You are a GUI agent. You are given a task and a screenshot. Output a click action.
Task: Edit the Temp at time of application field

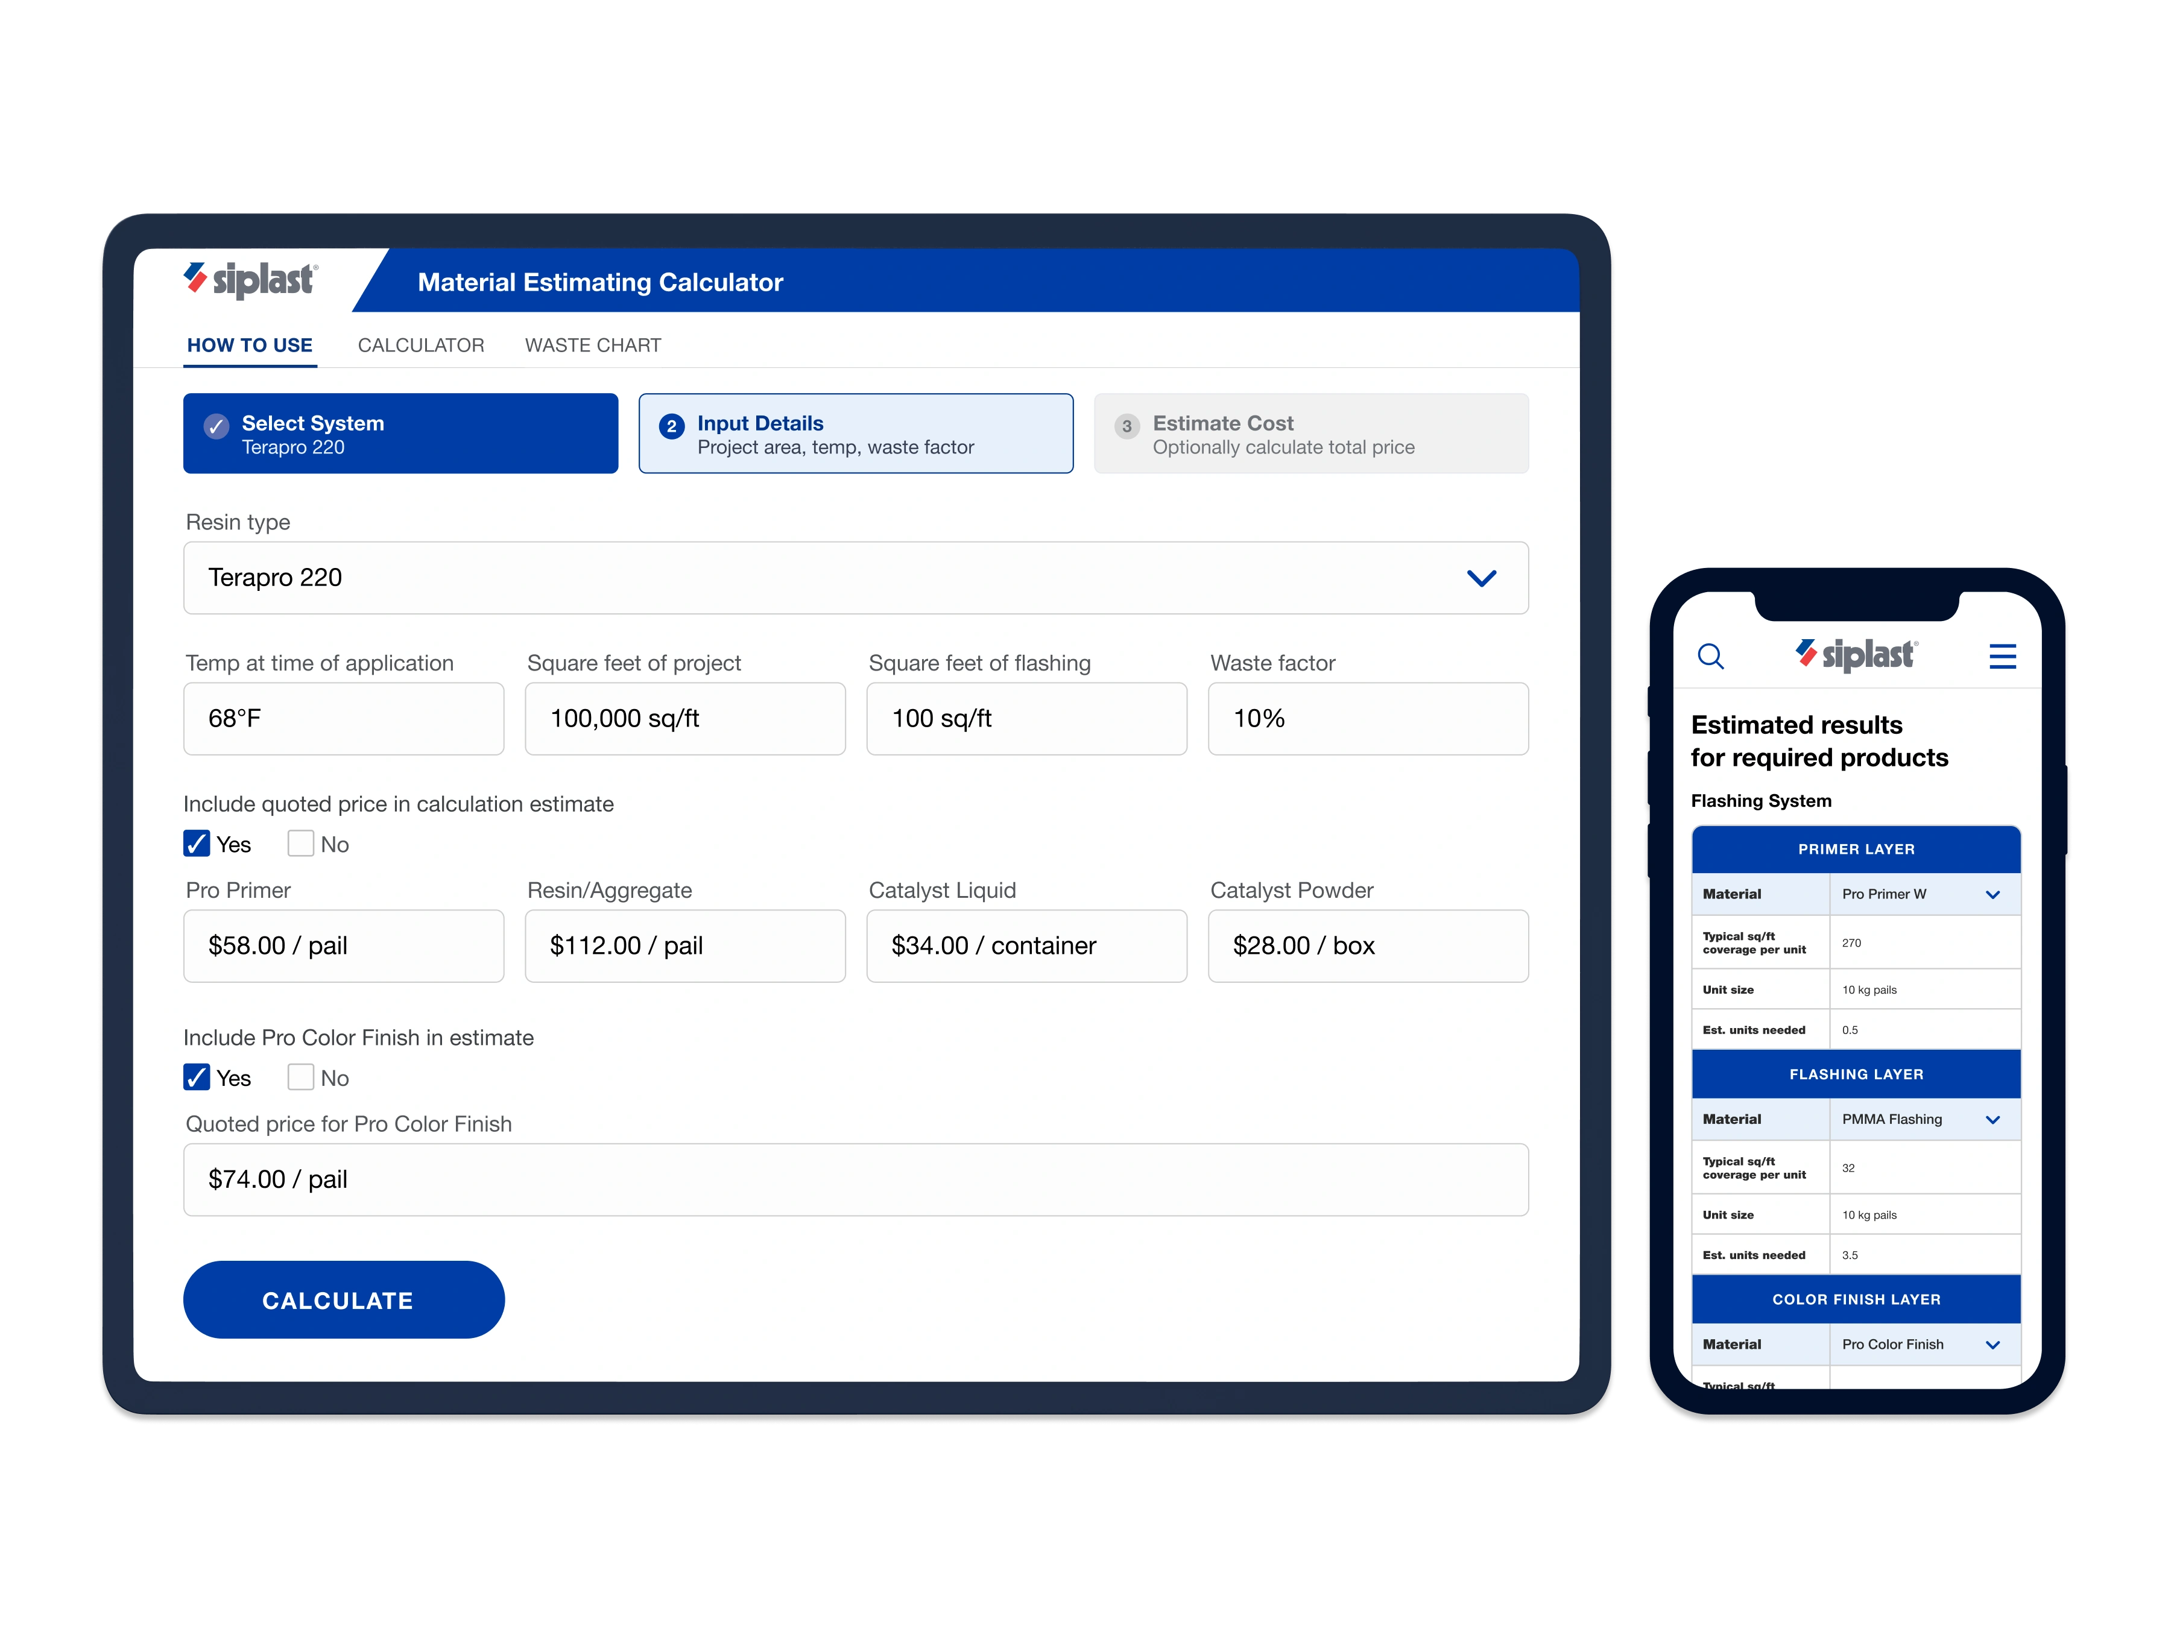coord(344,718)
